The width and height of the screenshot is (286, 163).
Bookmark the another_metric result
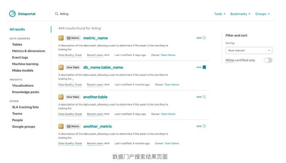(204, 126)
